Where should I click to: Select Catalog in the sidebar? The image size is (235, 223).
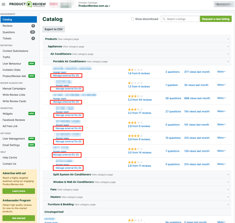coord(19,19)
